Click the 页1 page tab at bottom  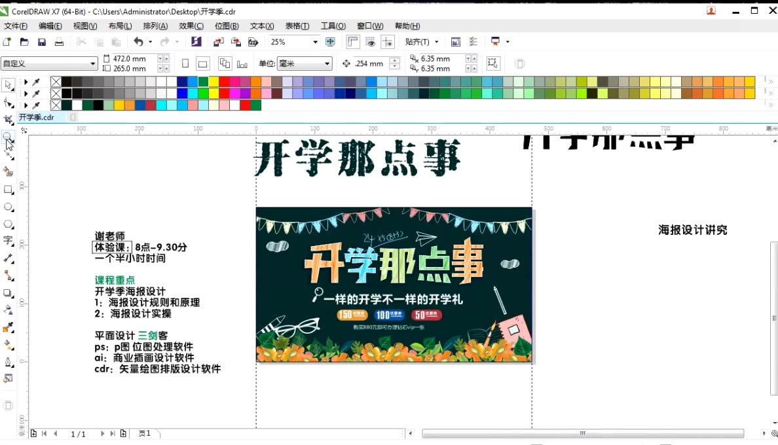coord(143,433)
